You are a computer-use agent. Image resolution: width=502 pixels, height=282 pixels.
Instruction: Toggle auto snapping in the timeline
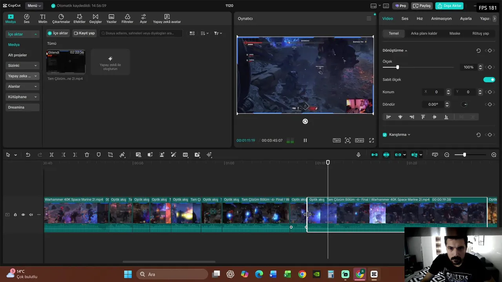coord(386,155)
